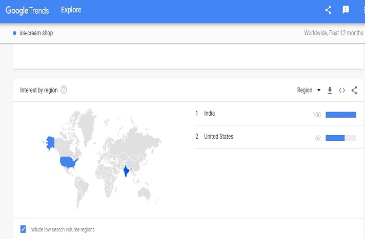
Task: Open the United States region entry
Action: [x=218, y=137]
